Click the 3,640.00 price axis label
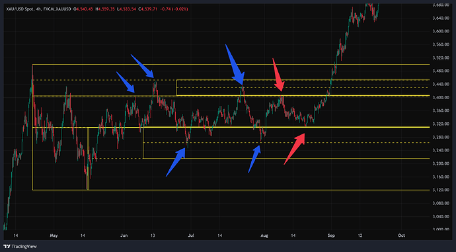Screen dimensions: 456x252 441,18
